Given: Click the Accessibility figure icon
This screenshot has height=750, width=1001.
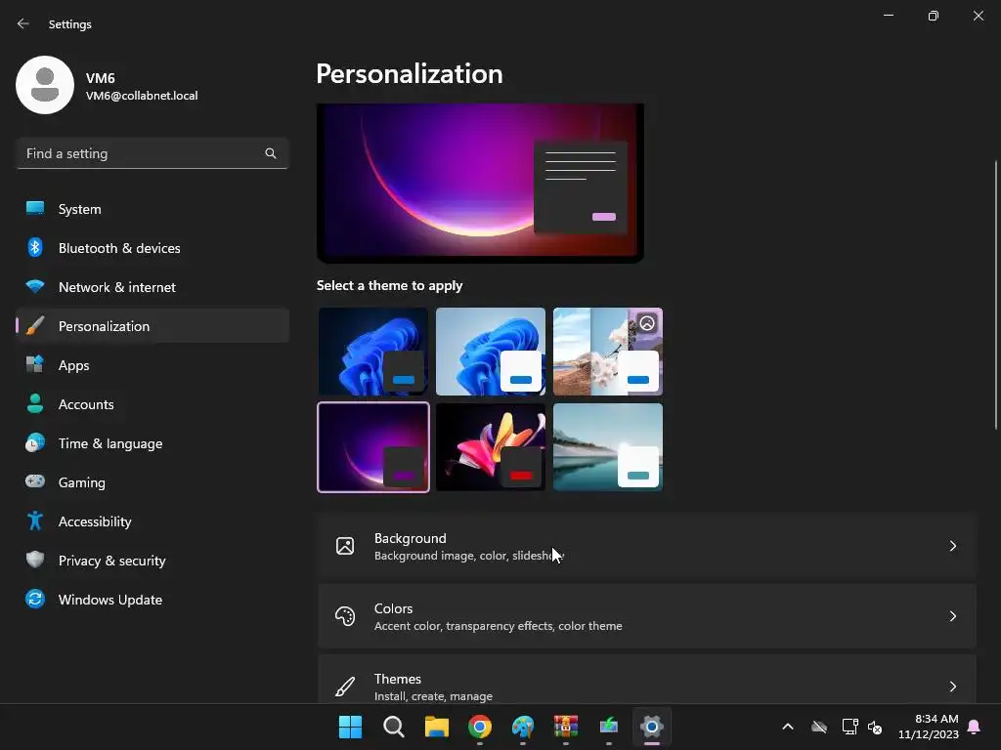Looking at the screenshot, I should [35, 521].
